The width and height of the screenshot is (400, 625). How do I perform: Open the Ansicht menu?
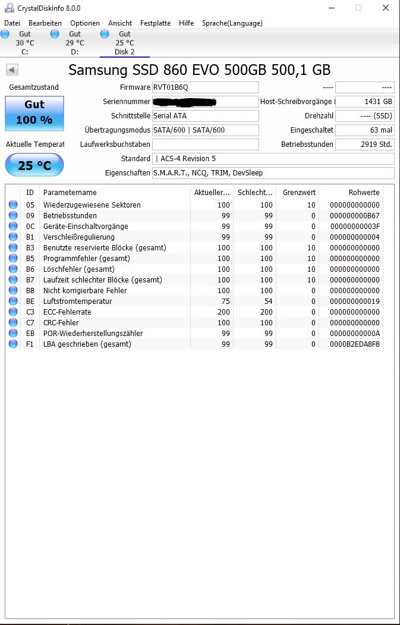coord(120,23)
